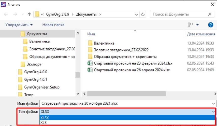Image resolution: width=217 pixels, height=126 pixels.
Task: Click the search magnifier icon
Action: 210,15
